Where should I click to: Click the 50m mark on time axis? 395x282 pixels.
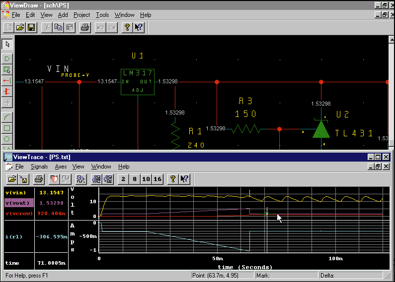218,259
